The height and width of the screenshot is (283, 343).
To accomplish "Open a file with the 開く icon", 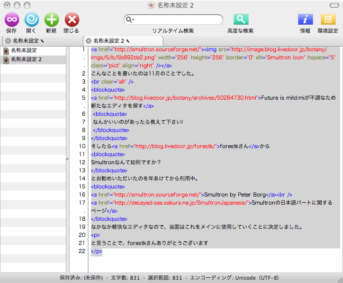I will click(32, 19).
